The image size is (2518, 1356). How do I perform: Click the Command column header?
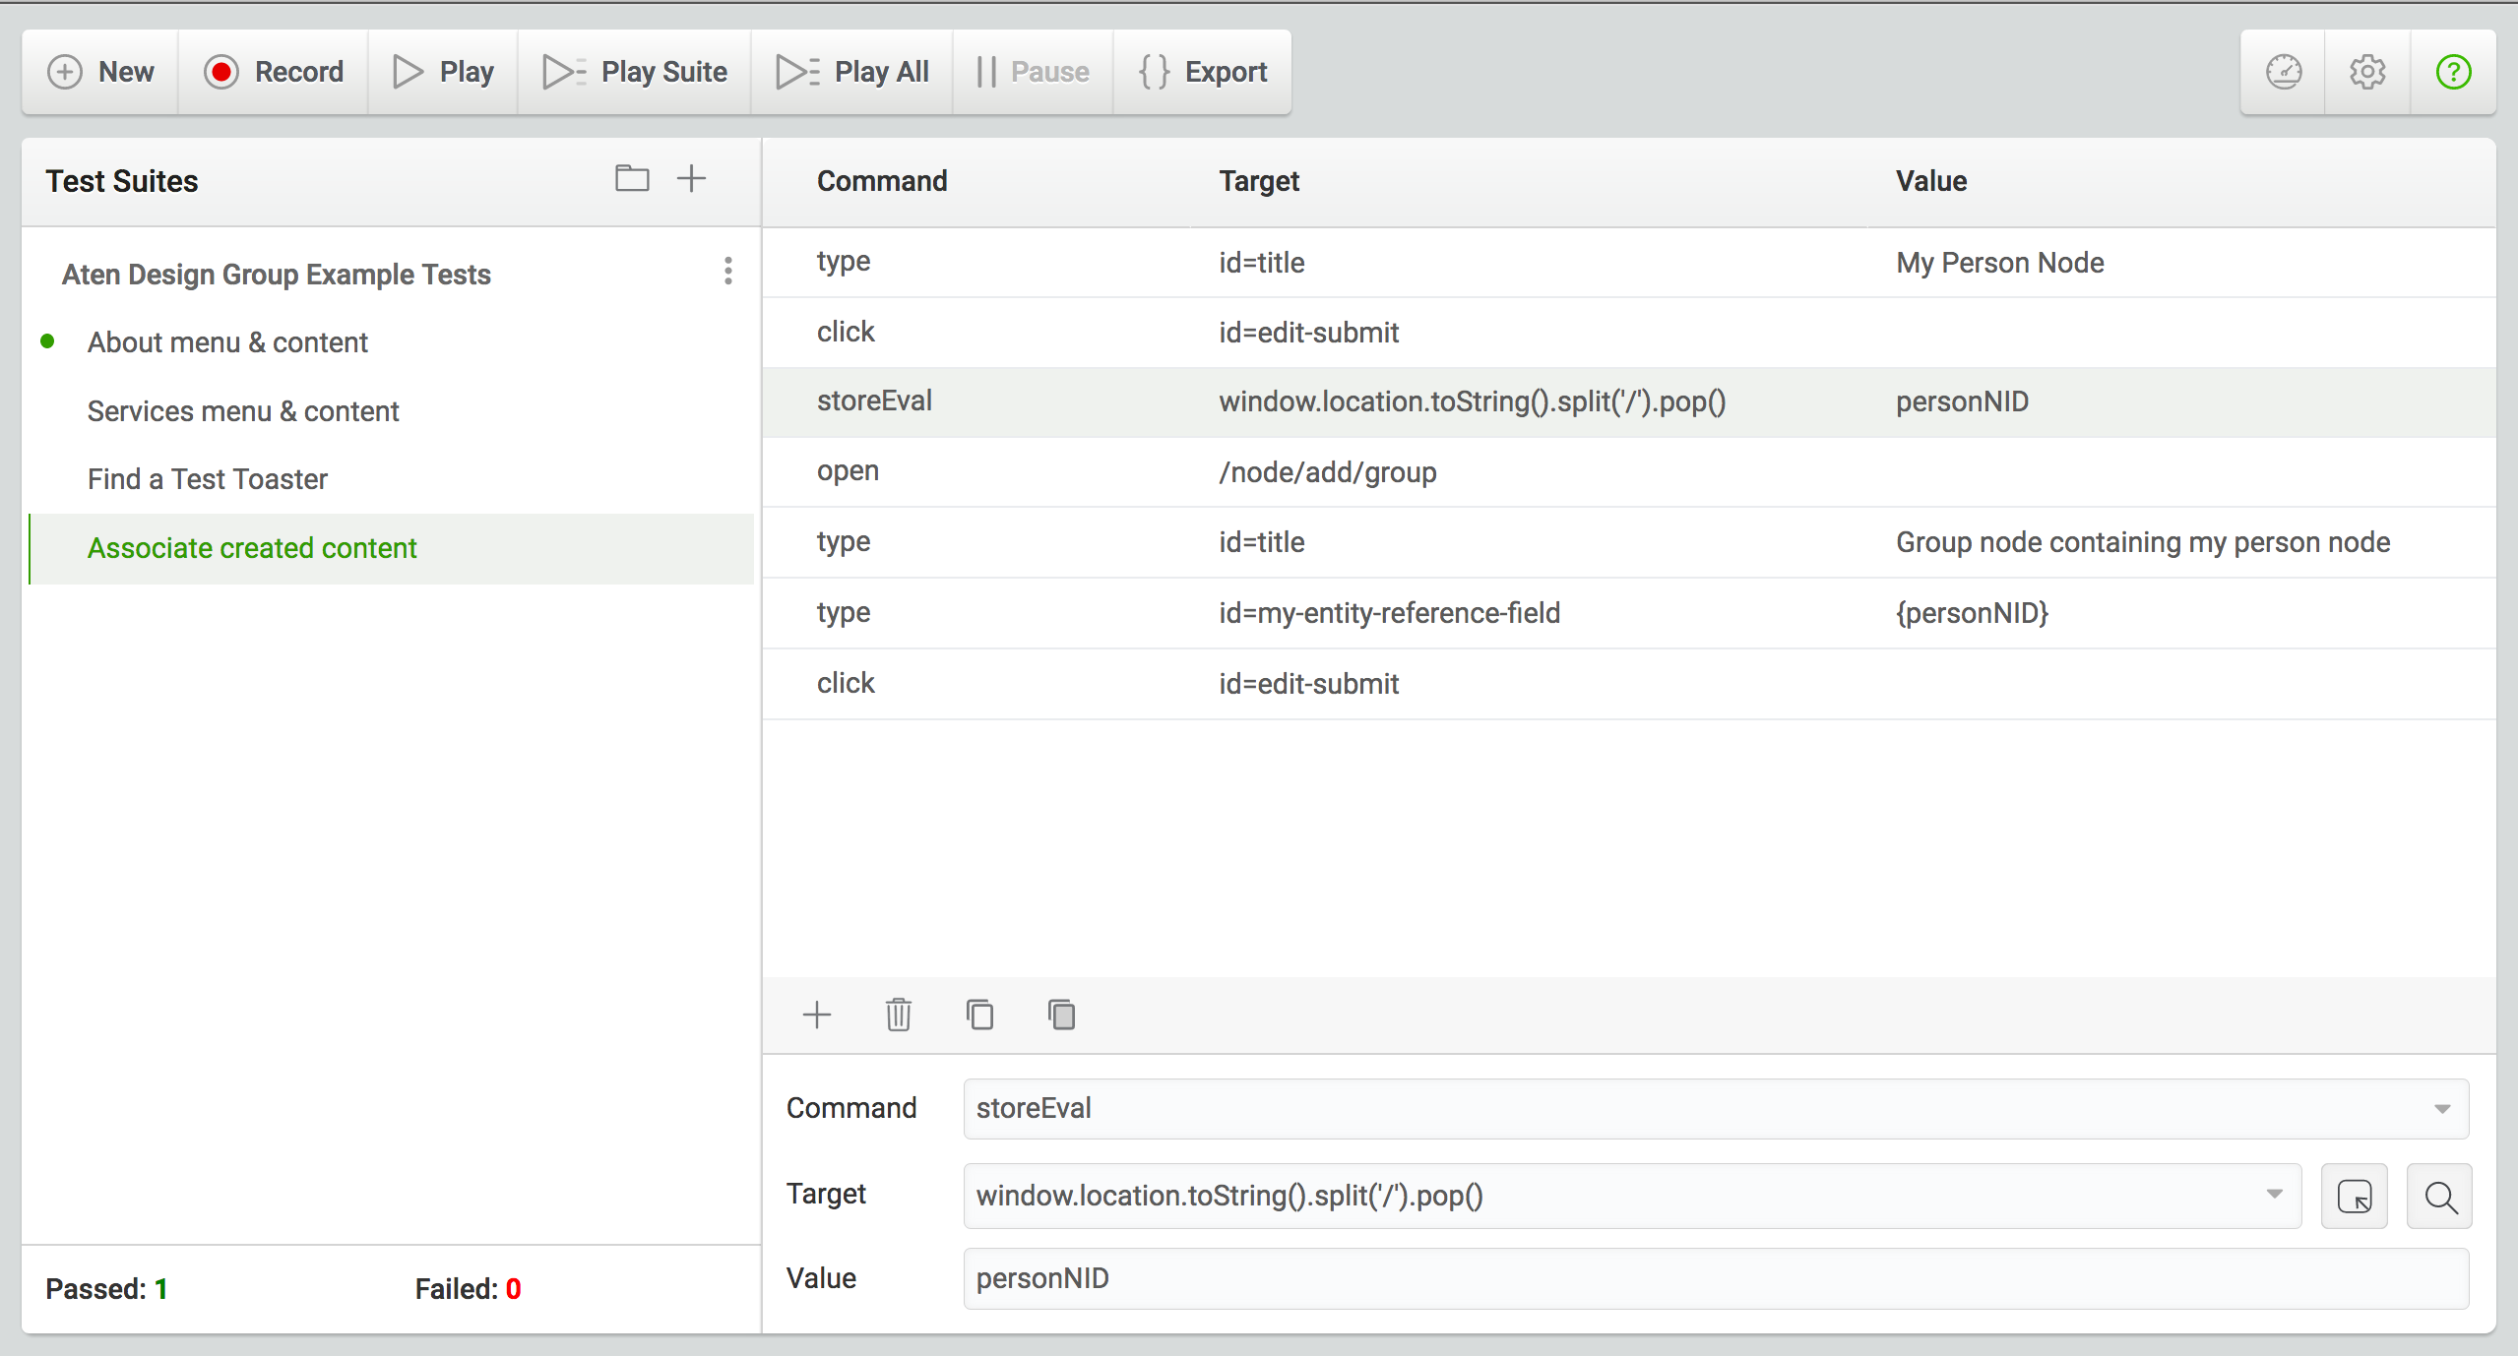point(882,181)
